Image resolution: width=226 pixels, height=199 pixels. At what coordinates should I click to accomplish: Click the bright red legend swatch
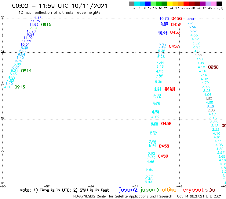(186, 4)
